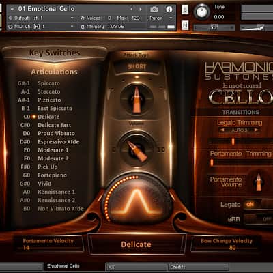This screenshot has height=273, width=273.
Task: Switch to the FX tab
Action: pyautogui.click(x=136, y=267)
